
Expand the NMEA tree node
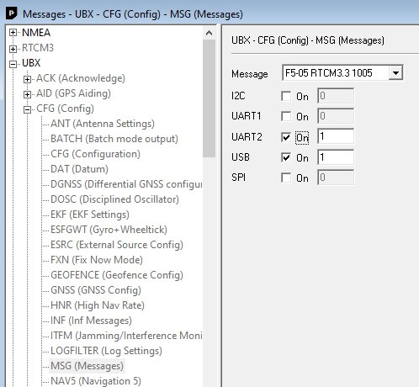[x=13, y=33]
